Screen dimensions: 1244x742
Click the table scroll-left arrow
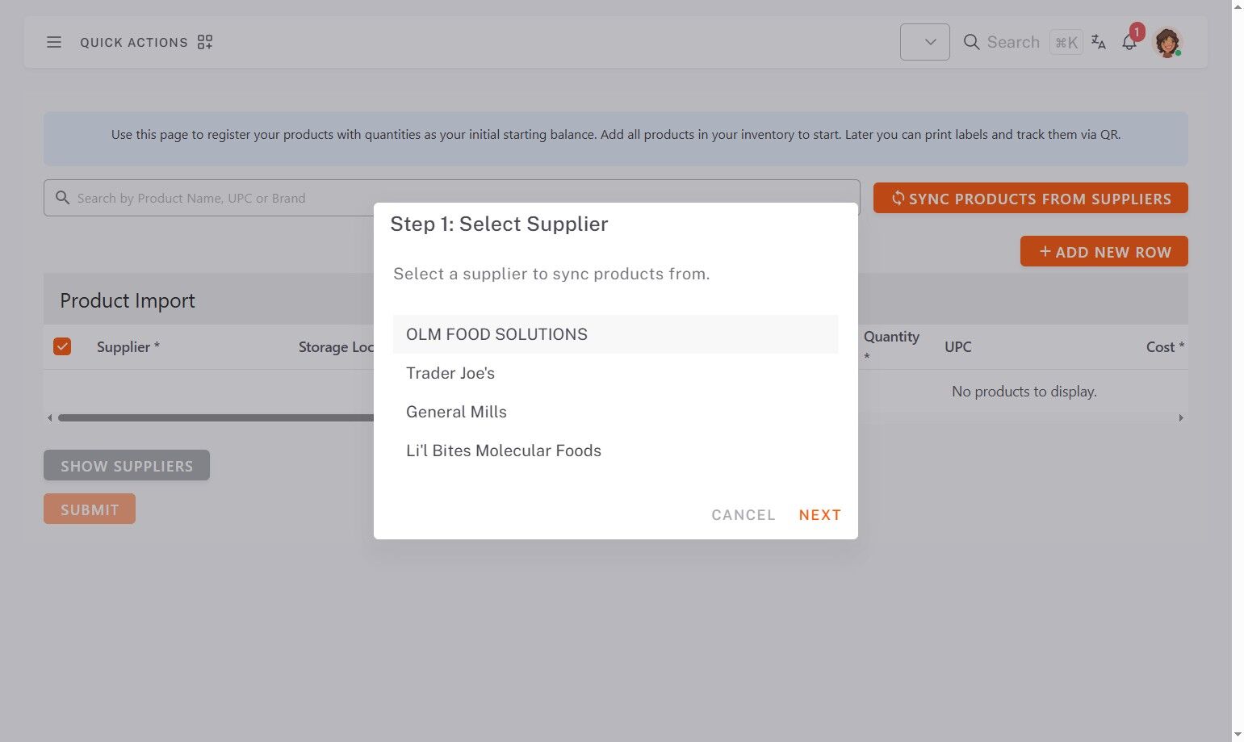(x=50, y=417)
